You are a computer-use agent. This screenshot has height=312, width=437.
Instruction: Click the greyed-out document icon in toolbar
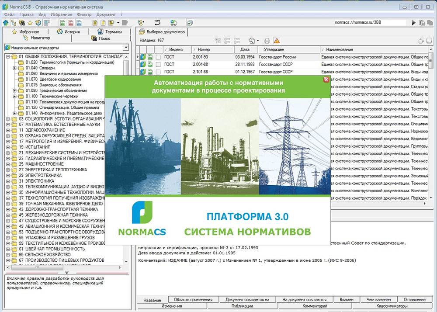[x=125, y=23]
